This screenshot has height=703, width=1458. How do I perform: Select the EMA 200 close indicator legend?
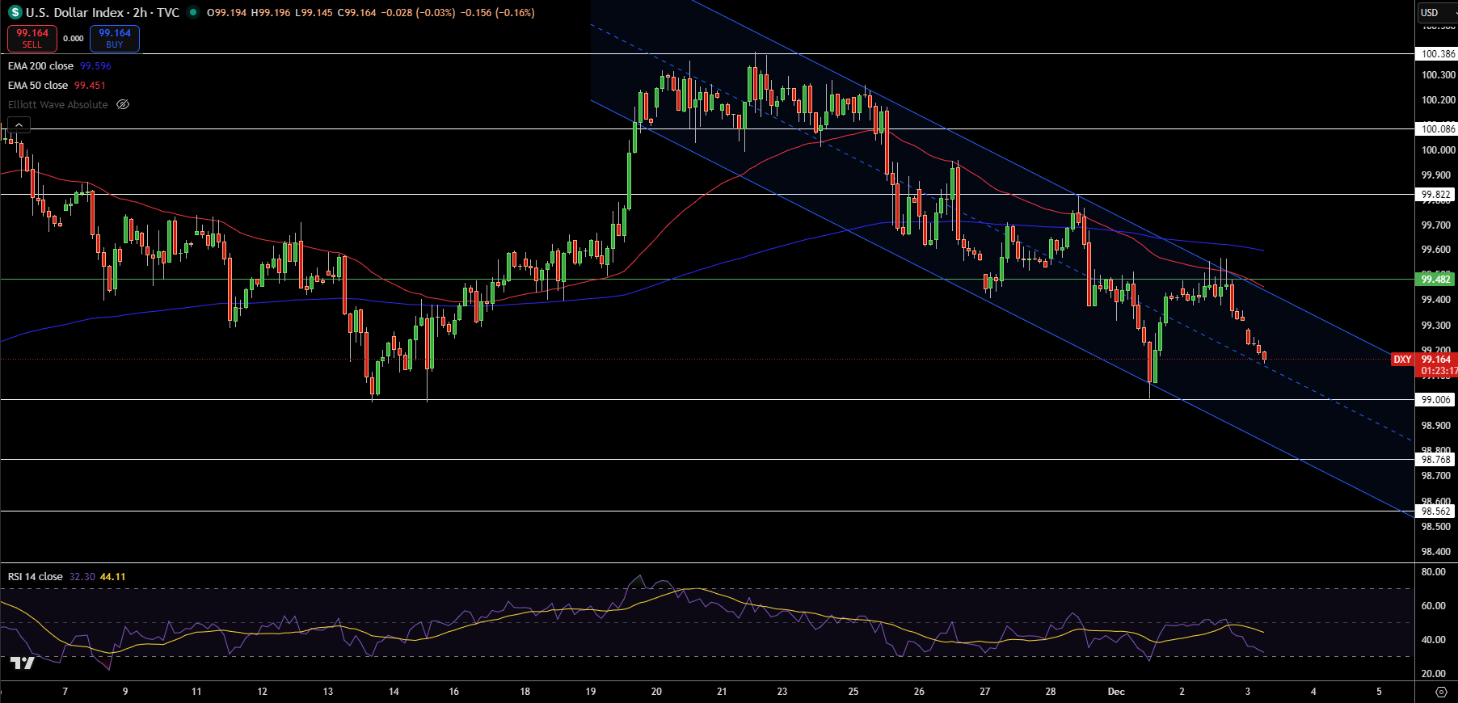click(x=40, y=66)
